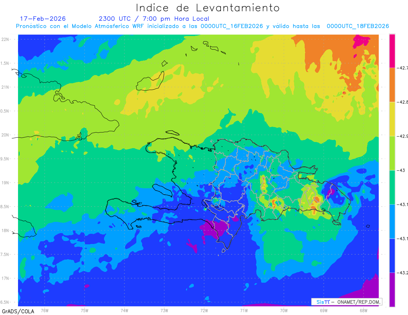Click the "-42.8" legend value

[x=403, y=102]
